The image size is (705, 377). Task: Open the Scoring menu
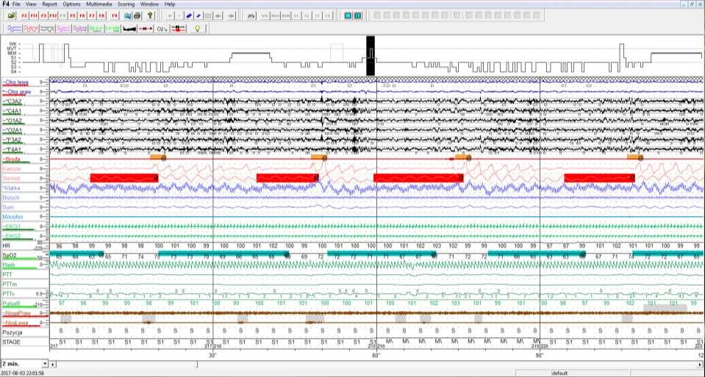(x=126, y=4)
